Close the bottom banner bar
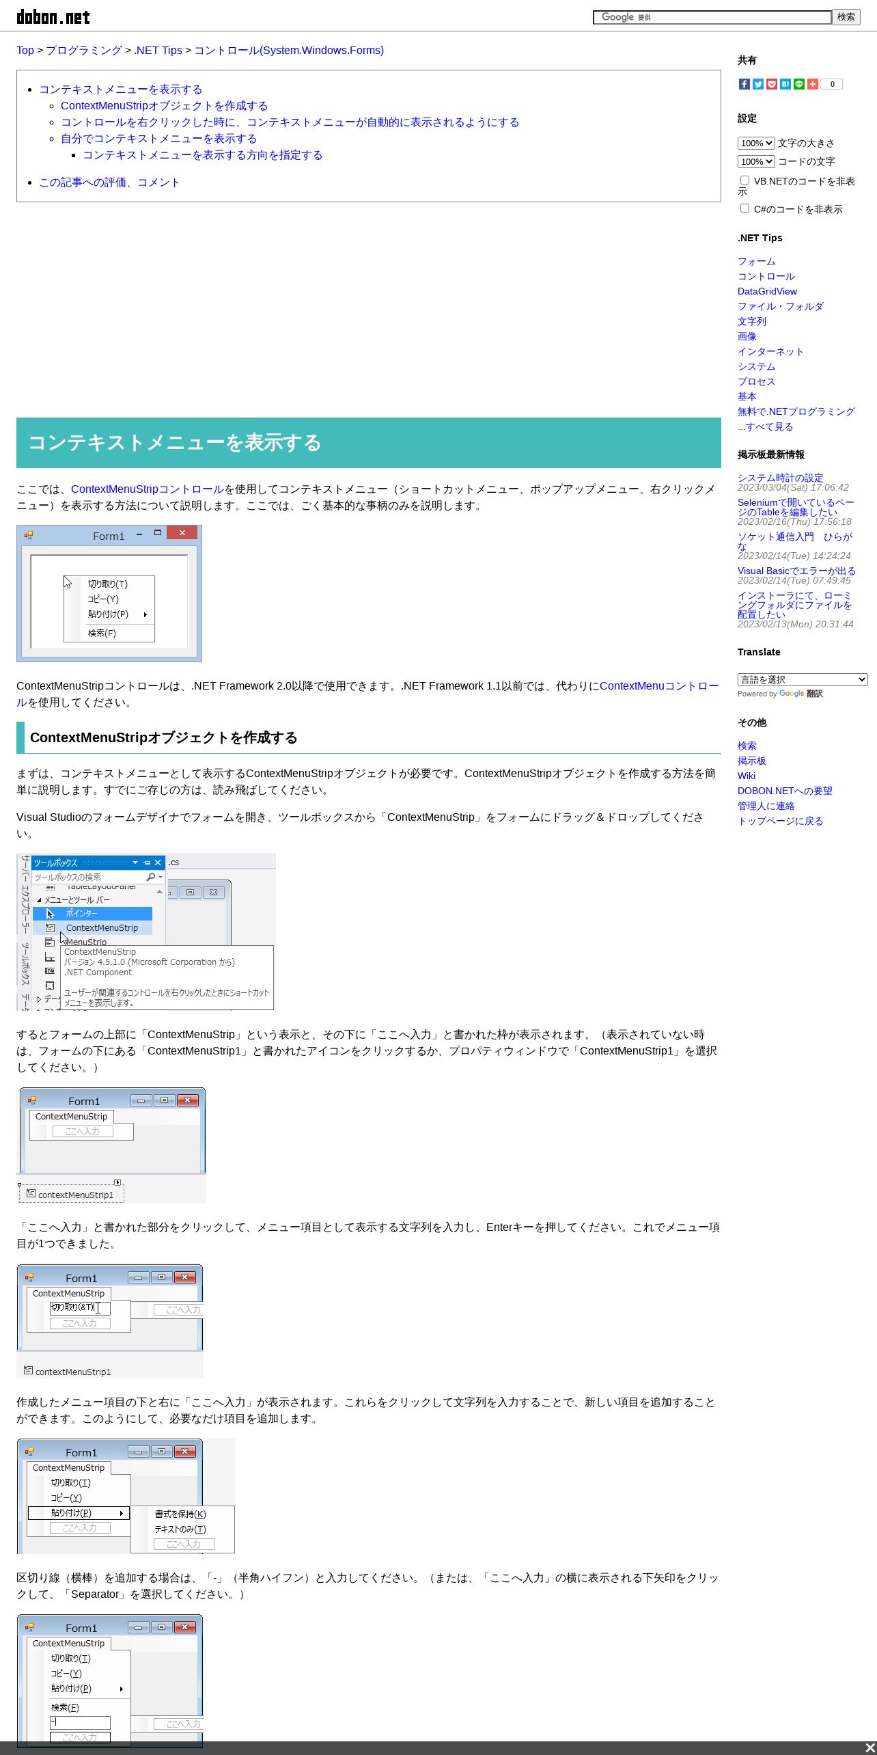The height and width of the screenshot is (1755, 877). (x=869, y=1748)
